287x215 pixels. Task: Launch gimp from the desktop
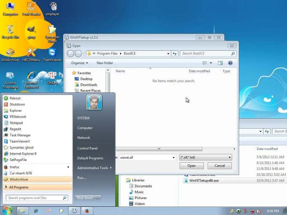click(31, 32)
